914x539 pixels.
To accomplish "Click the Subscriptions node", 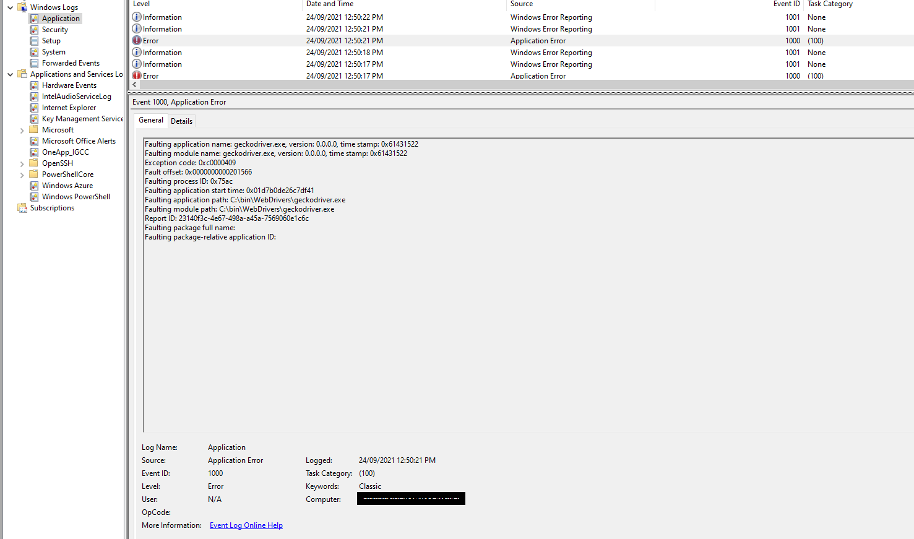I will point(52,207).
